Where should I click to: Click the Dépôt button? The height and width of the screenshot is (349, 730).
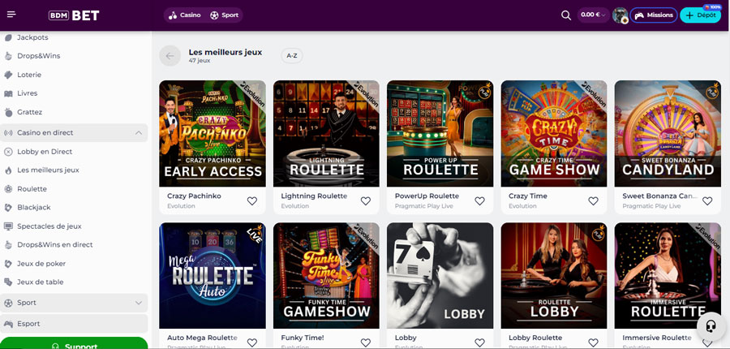(x=700, y=15)
